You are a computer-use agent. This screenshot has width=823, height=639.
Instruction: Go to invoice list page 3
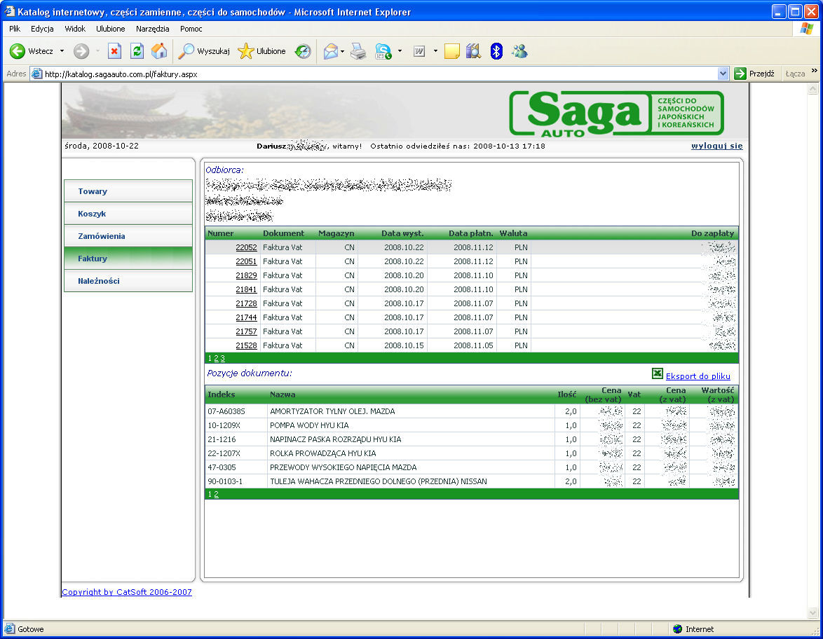coord(222,358)
